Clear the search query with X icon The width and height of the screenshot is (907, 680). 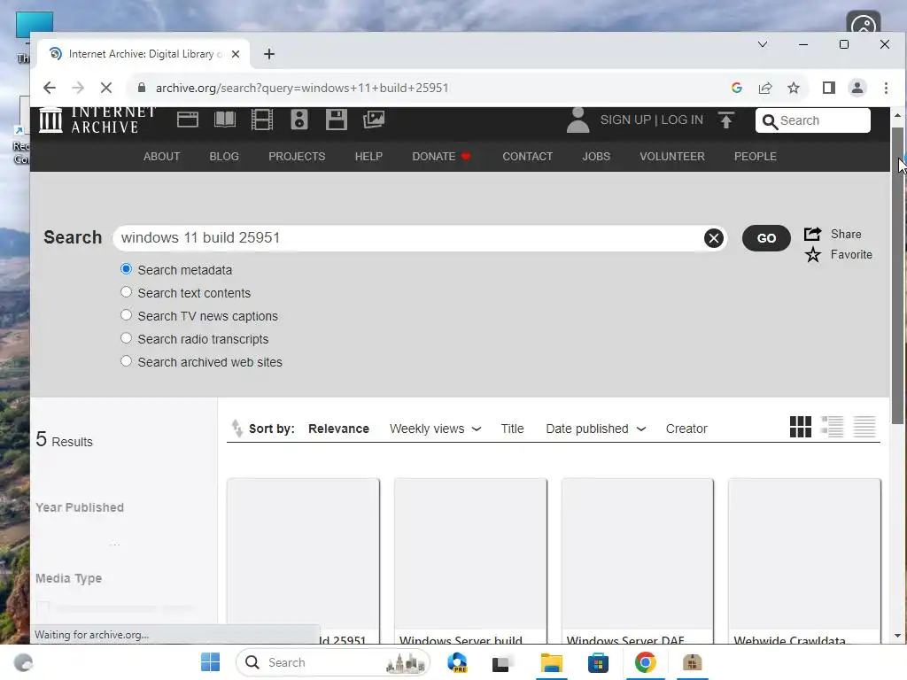713,237
